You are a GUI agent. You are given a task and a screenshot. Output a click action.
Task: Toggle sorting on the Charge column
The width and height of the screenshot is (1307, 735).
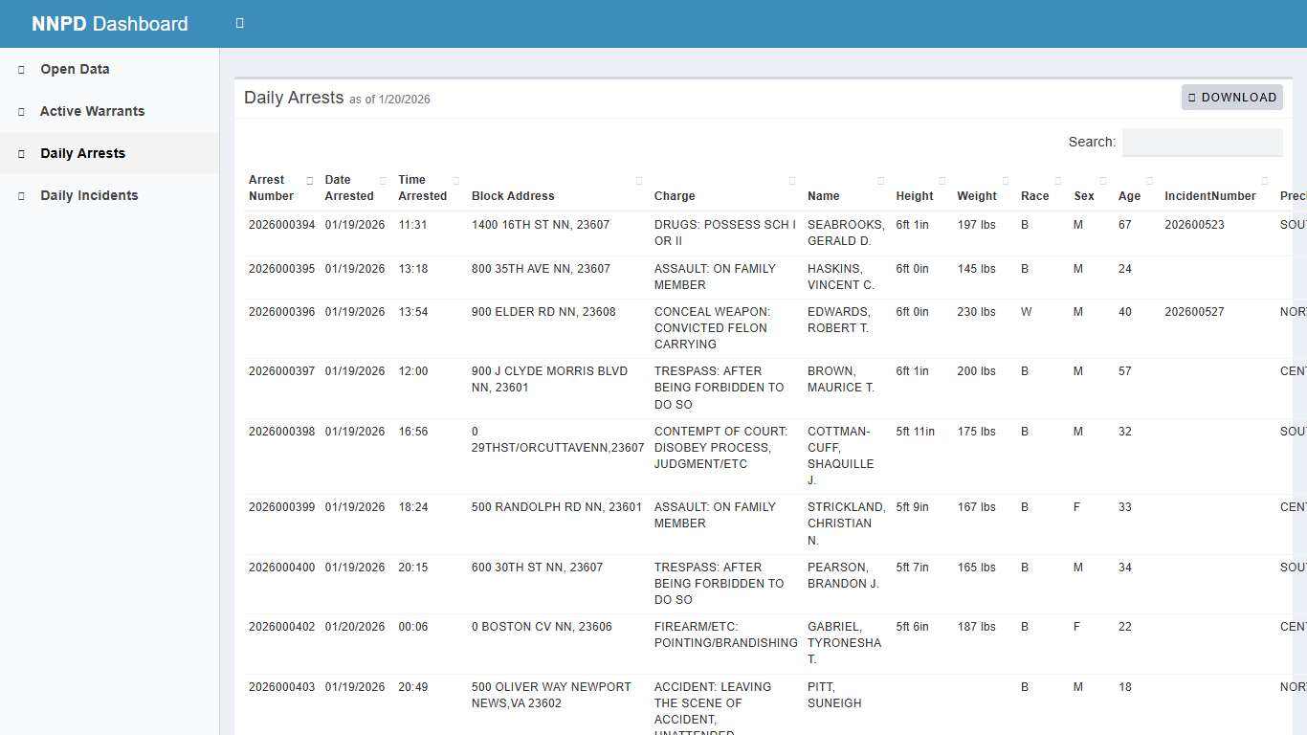pos(792,180)
